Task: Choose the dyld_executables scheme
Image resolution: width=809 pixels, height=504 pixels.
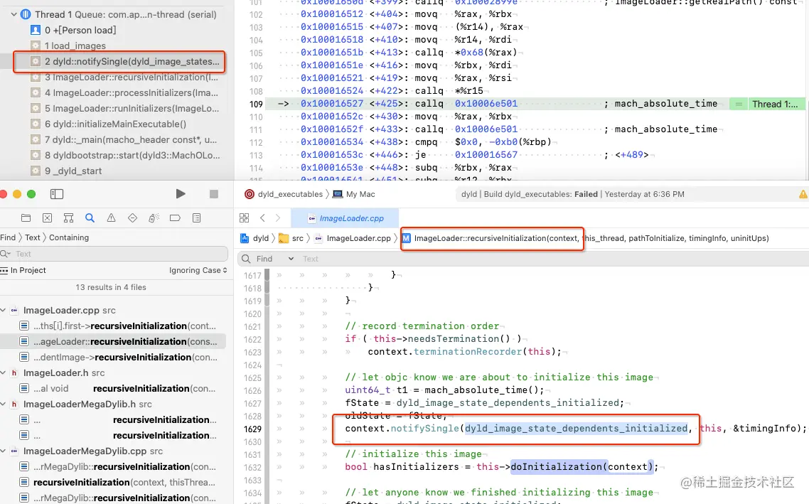Action: coord(283,194)
